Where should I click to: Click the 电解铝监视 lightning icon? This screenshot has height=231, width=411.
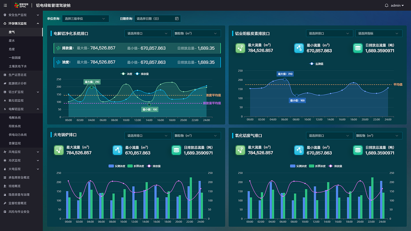pyautogui.click(x=5, y=109)
